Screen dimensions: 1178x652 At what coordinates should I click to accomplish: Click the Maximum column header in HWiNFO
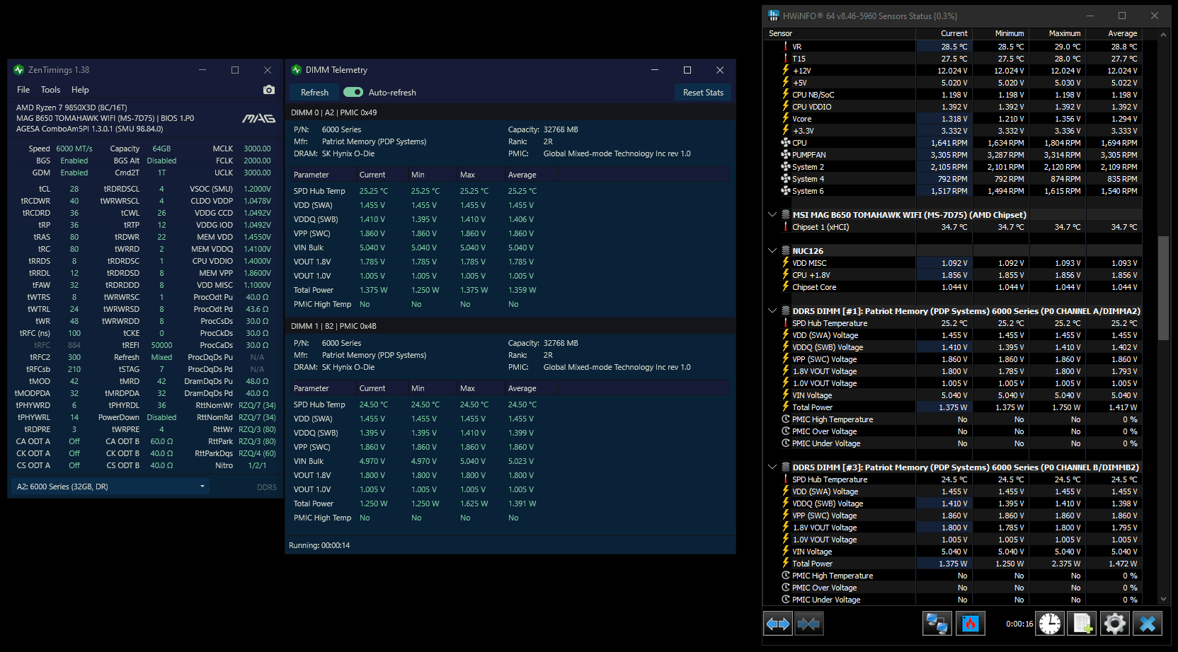(x=1057, y=33)
